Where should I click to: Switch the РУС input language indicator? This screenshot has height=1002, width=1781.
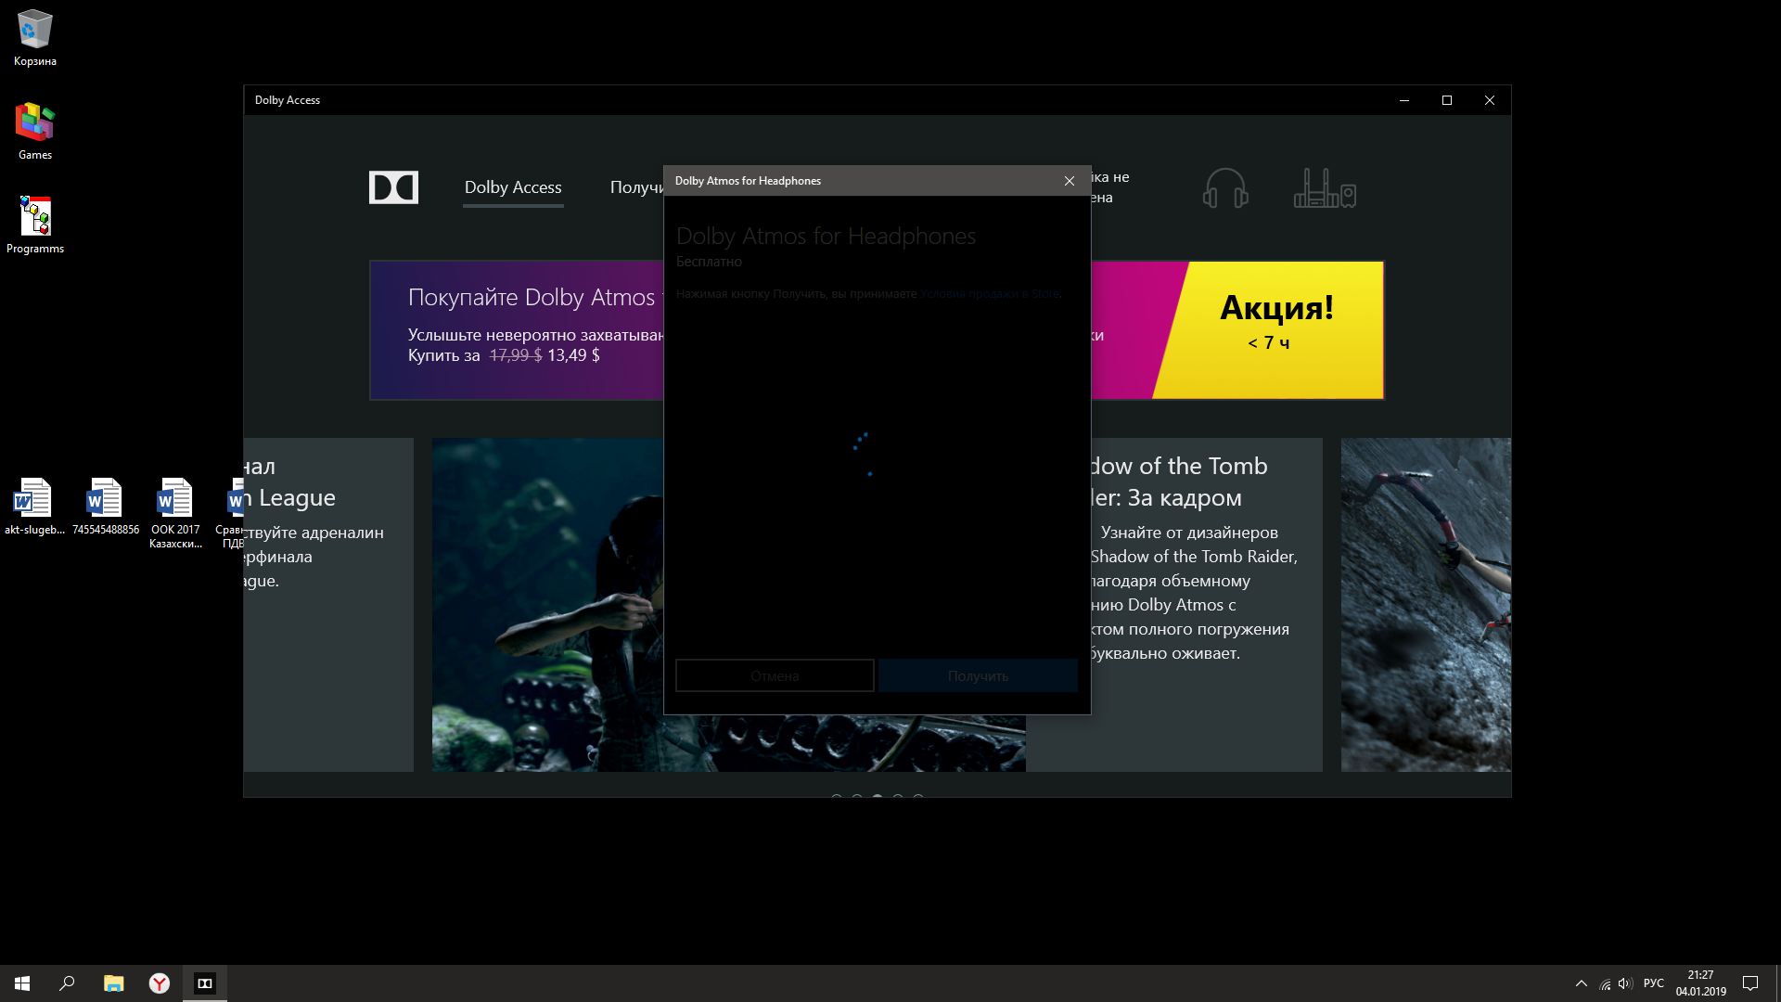[1653, 983]
